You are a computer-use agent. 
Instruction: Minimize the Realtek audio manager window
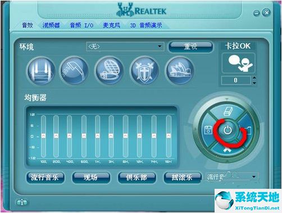click(x=256, y=13)
